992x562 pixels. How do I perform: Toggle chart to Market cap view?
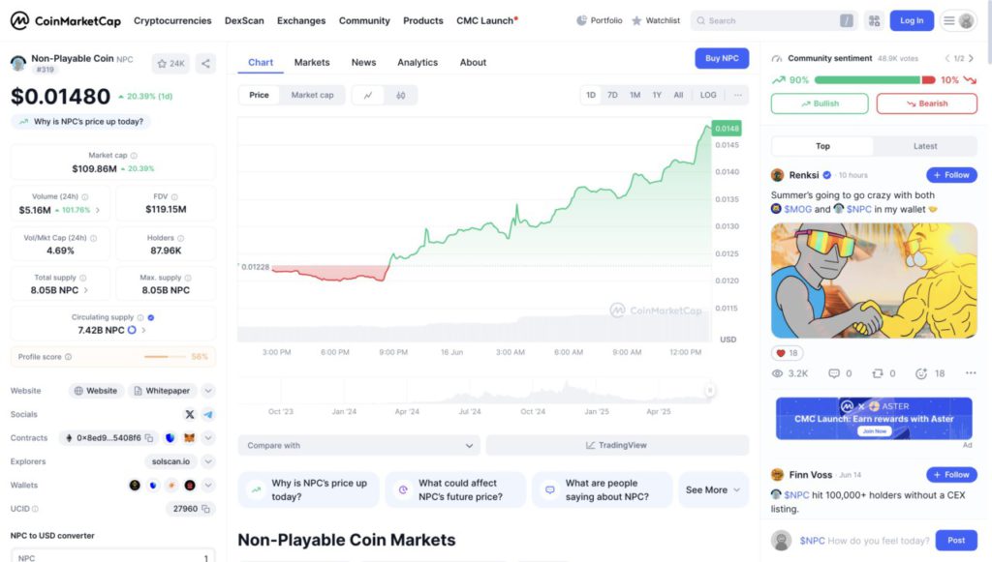click(x=312, y=96)
